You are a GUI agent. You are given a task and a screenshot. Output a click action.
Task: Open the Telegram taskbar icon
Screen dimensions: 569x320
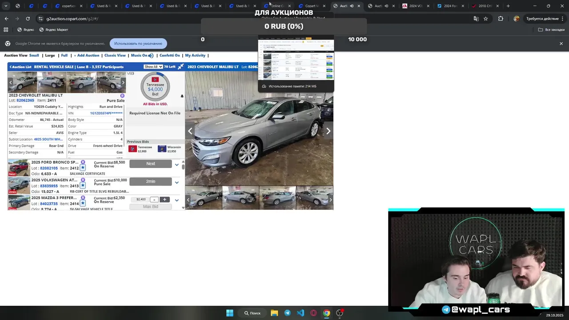click(287, 313)
